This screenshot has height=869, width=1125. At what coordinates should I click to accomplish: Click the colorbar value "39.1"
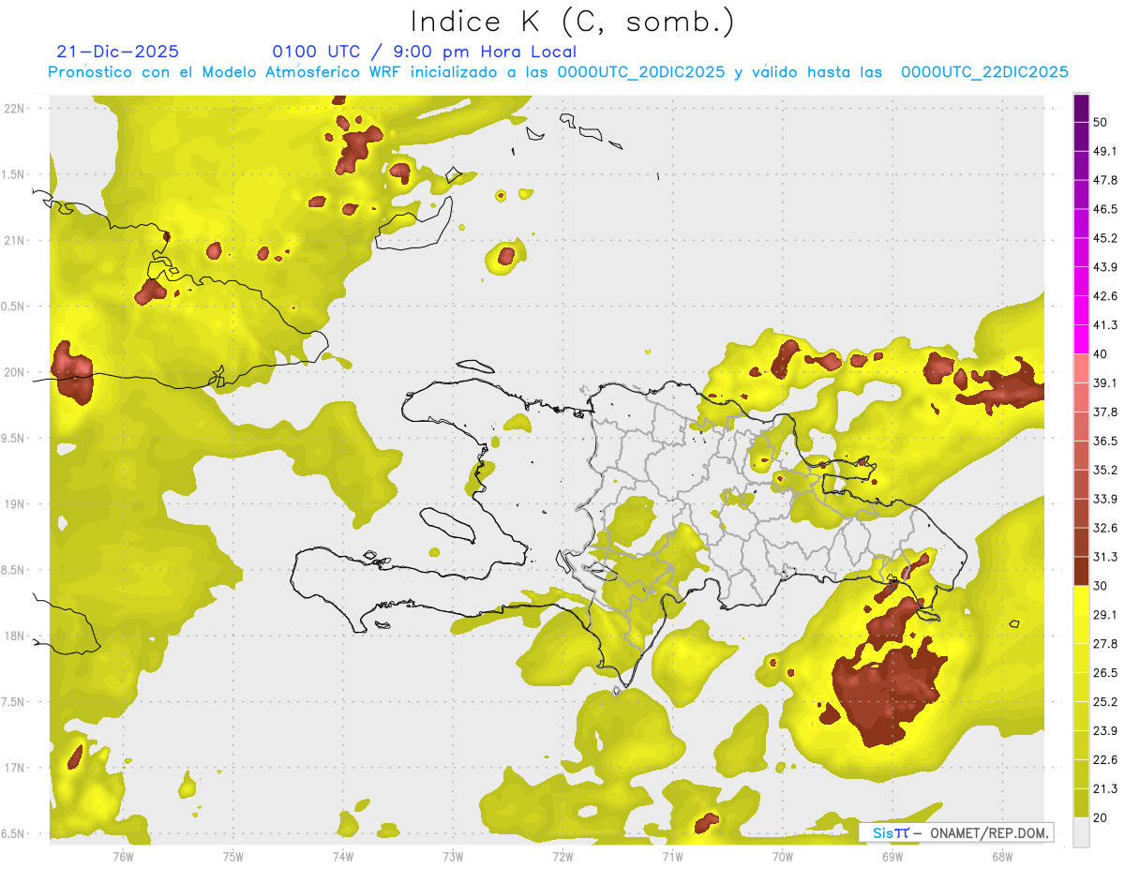(1105, 383)
